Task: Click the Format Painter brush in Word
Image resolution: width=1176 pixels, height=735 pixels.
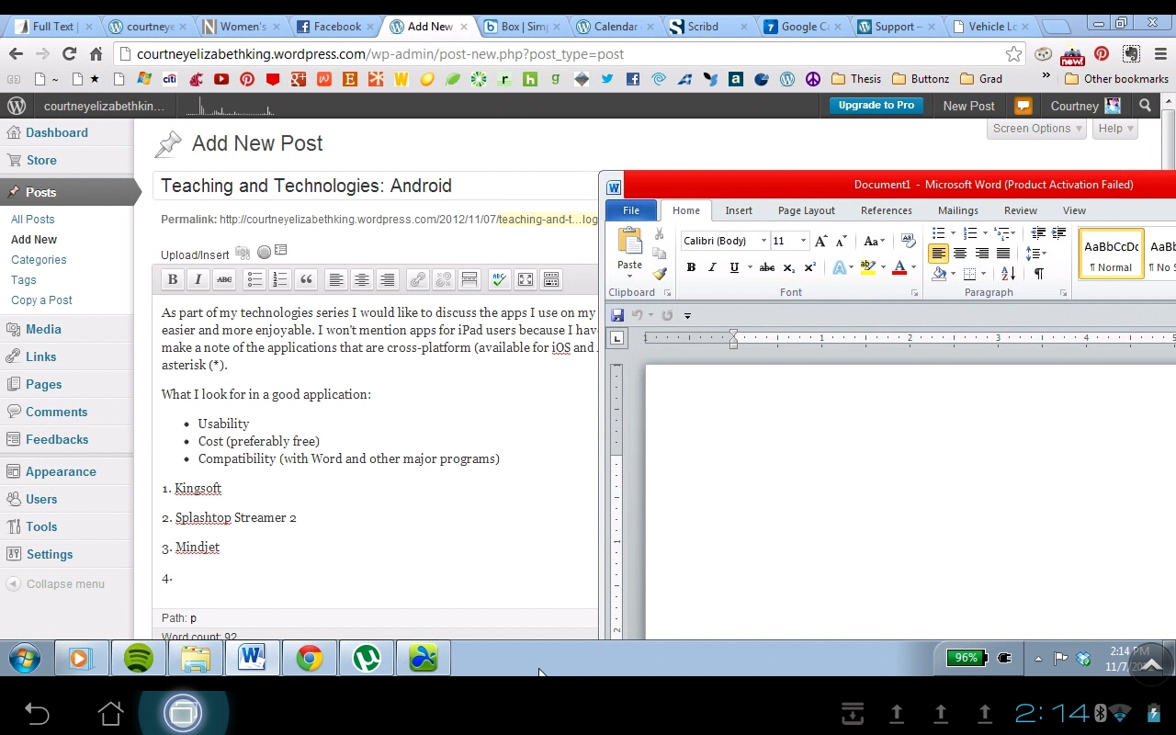Action: (660, 274)
